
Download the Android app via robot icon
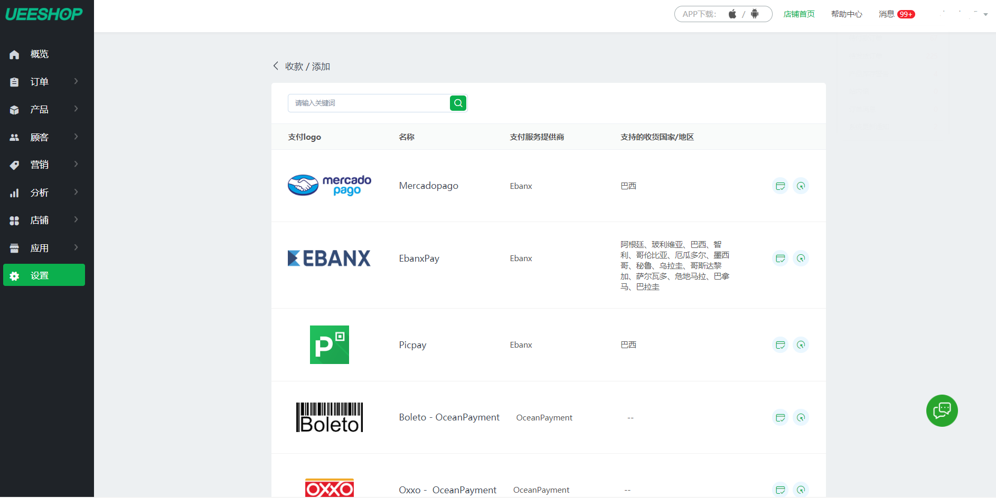coord(755,14)
